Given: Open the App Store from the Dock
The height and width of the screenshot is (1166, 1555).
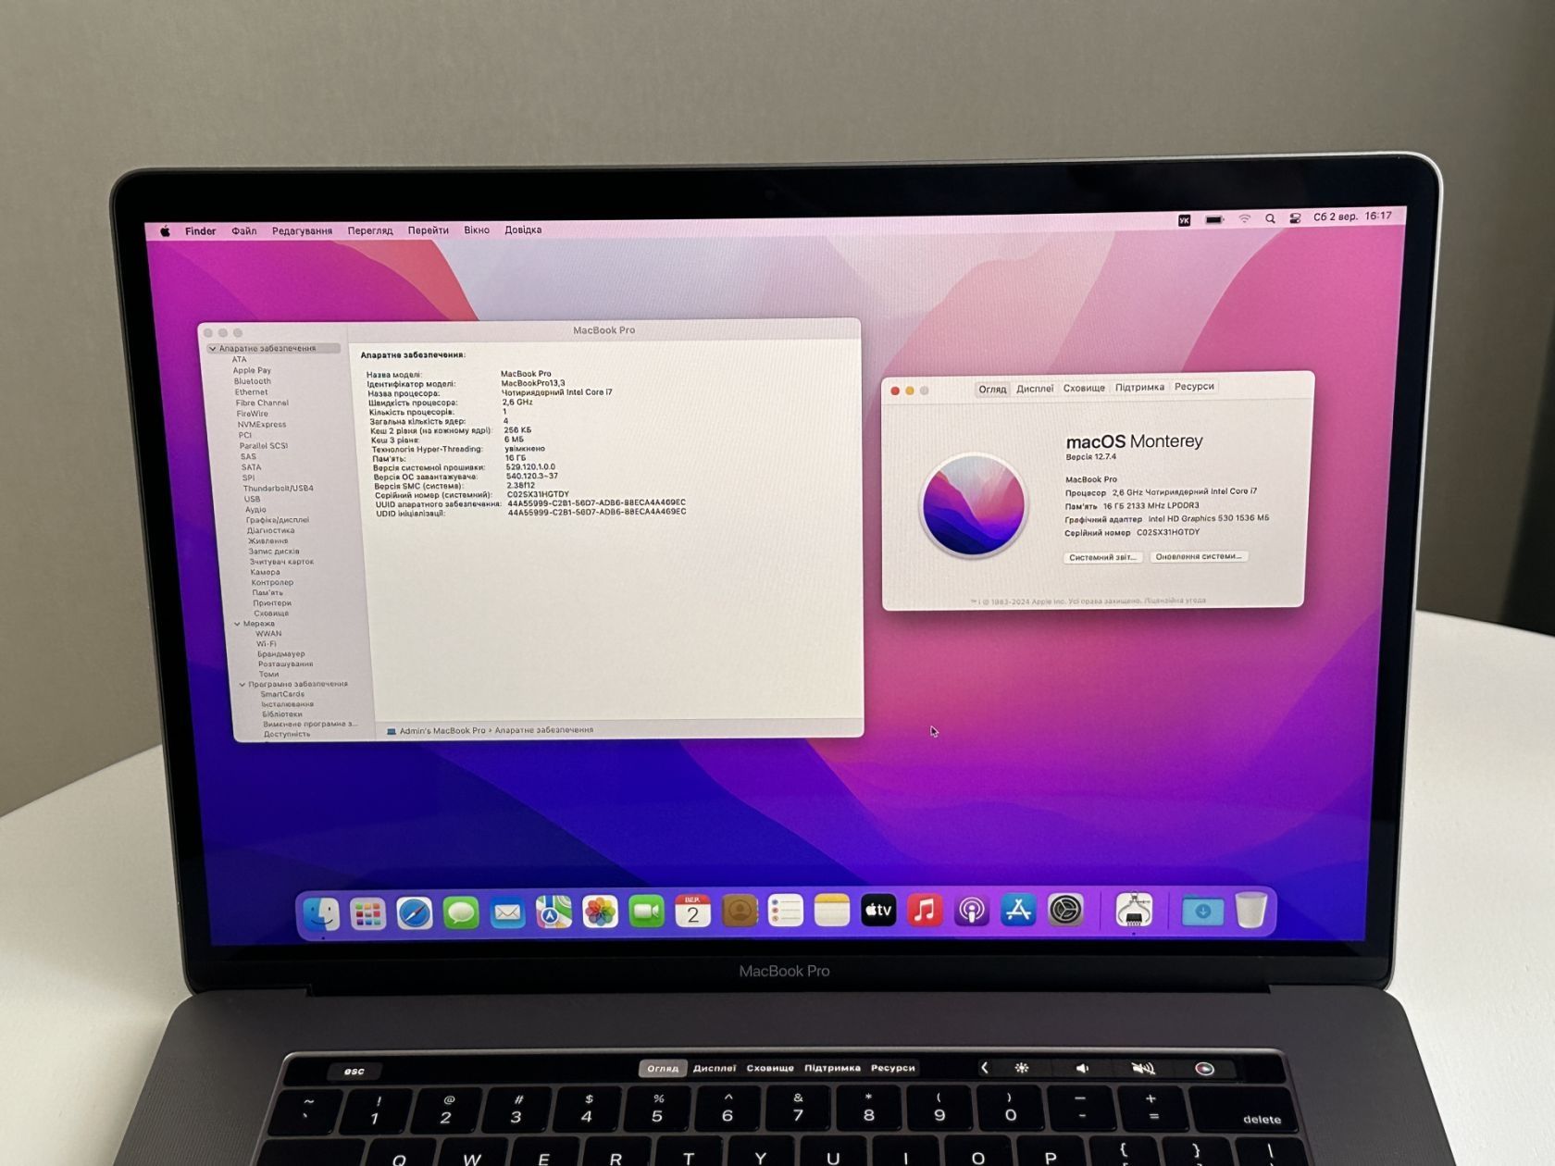Looking at the screenshot, I should coord(1018,911).
